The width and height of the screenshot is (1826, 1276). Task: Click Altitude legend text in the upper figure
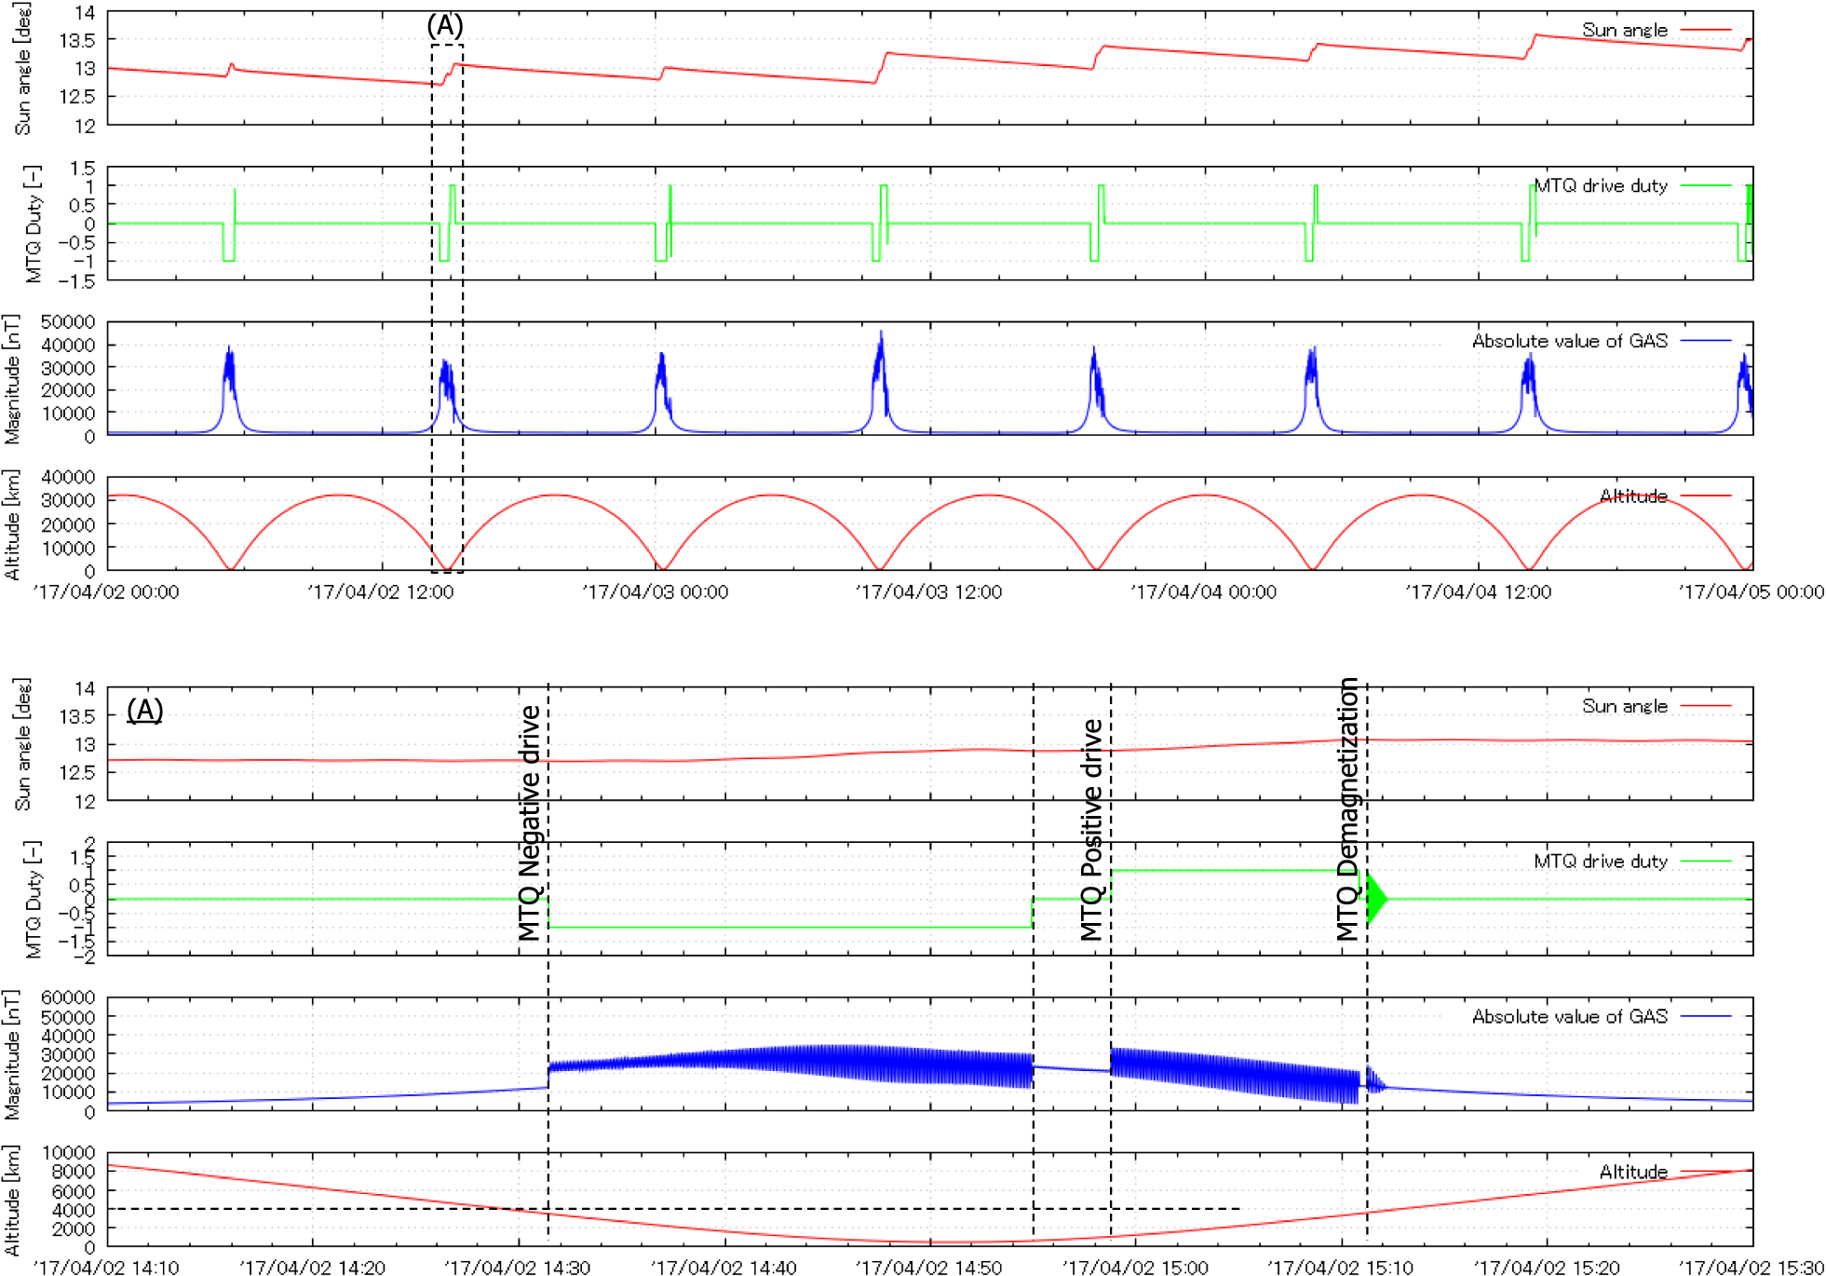[x=1633, y=495]
